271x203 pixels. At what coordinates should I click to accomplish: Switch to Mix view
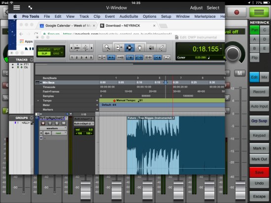coord(264,77)
